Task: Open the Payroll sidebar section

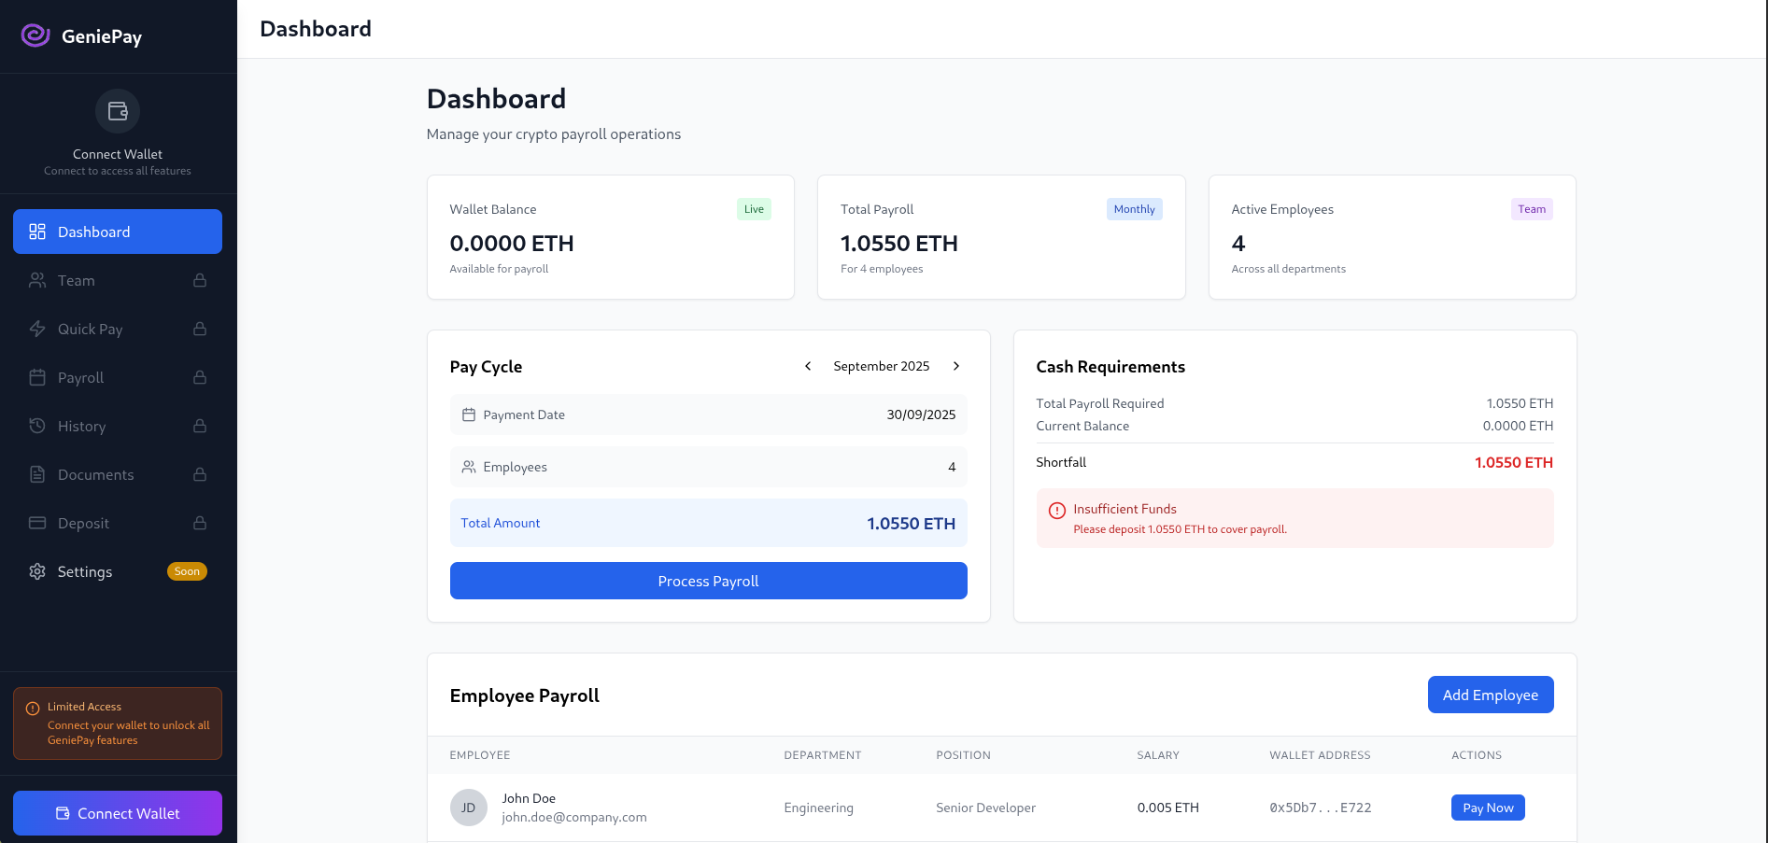Action: coord(81,377)
